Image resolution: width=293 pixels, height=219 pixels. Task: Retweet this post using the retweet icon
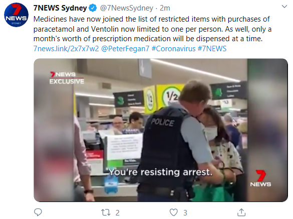(105, 212)
